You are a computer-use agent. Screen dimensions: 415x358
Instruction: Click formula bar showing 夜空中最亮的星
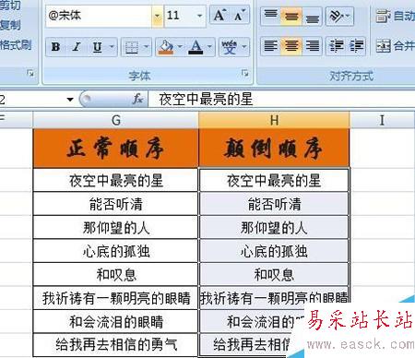coord(281,100)
